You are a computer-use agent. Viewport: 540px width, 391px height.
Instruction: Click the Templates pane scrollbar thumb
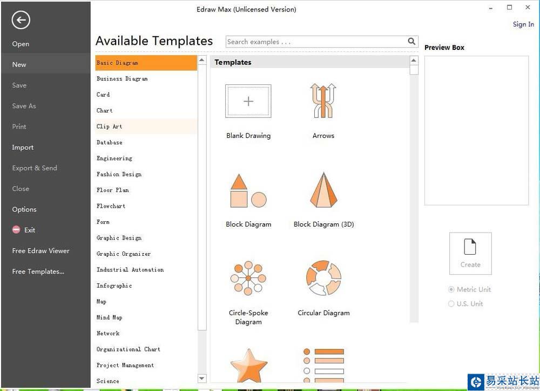tap(414, 70)
